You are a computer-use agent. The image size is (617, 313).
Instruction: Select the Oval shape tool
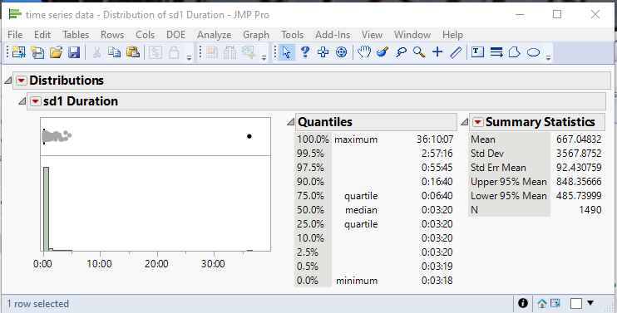(x=533, y=52)
